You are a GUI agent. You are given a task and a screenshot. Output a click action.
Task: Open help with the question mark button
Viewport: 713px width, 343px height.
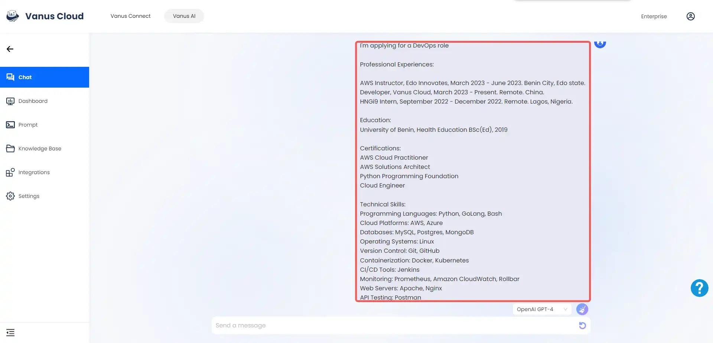coord(699,288)
